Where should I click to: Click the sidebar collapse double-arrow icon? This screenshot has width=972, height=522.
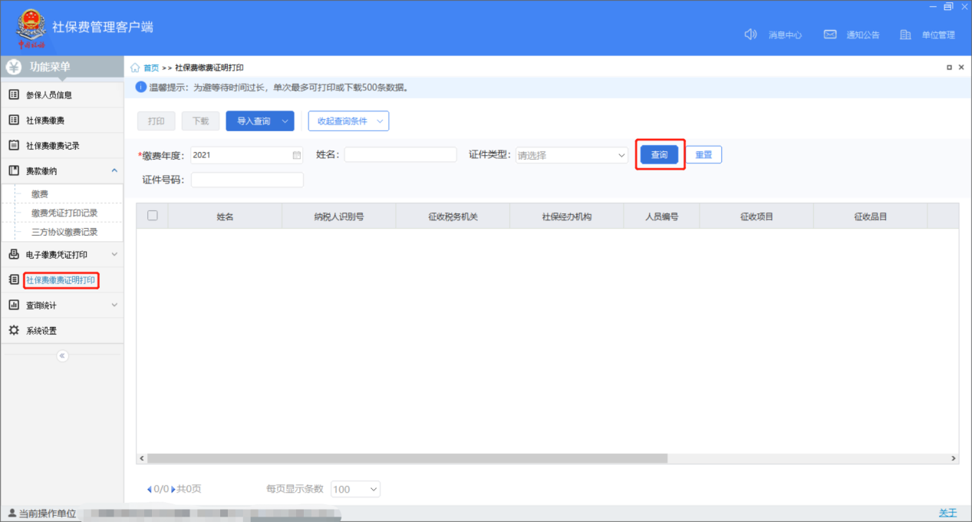[x=63, y=355]
